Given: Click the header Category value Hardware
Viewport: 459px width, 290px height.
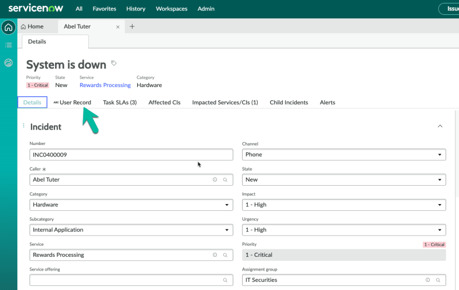Looking at the screenshot, I should pos(149,85).
